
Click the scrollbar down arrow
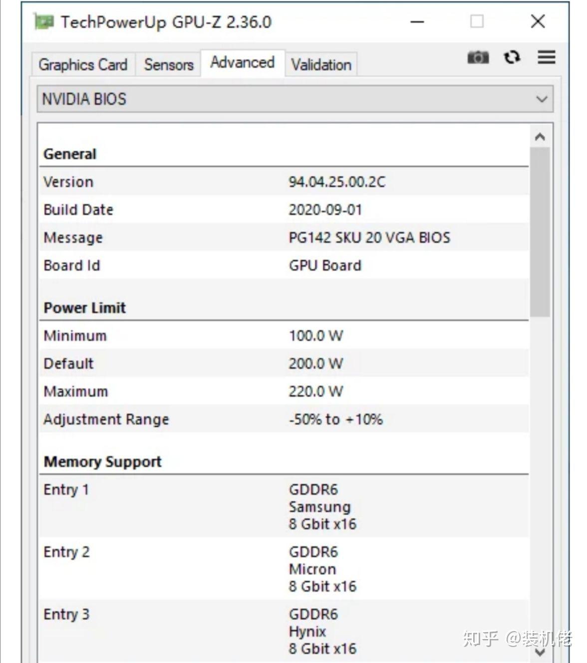(x=540, y=652)
